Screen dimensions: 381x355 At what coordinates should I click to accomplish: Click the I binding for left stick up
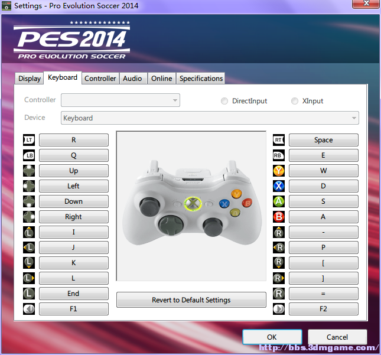(x=74, y=232)
